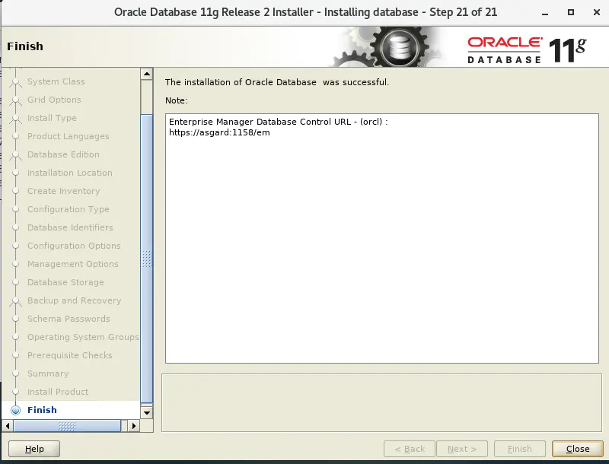Viewport: 609px width, 464px height.
Task: Select the Configuration Type step
Action: 68,209
